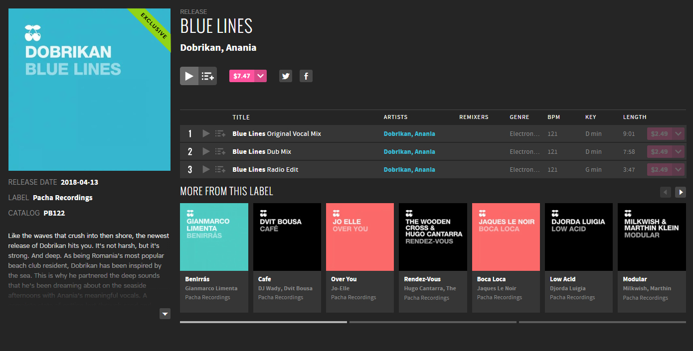The image size is (693, 351).
Task: Open artists link on Original Vocal Mix row
Action: pyautogui.click(x=409, y=133)
